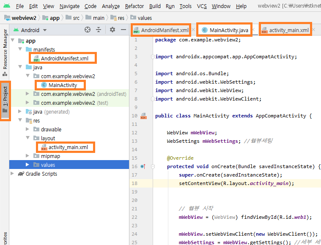Open project panel settings gear
The height and width of the screenshot is (245, 321).
click(112, 30)
